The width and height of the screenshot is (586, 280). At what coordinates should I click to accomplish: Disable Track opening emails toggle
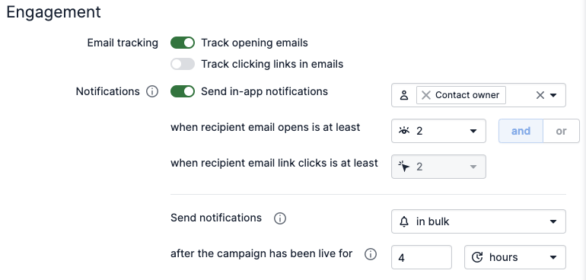(x=183, y=43)
